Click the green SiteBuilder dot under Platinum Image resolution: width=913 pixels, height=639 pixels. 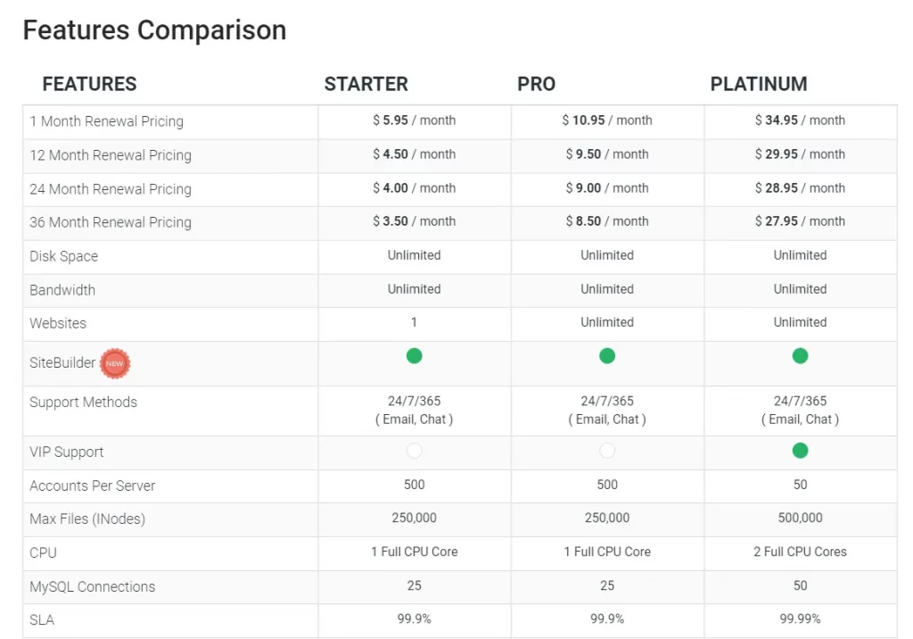click(800, 356)
